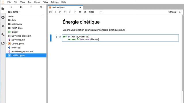The width and height of the screenshot is (184, 103).
Task: Open the Edit menu
Action: coord(15,2)
